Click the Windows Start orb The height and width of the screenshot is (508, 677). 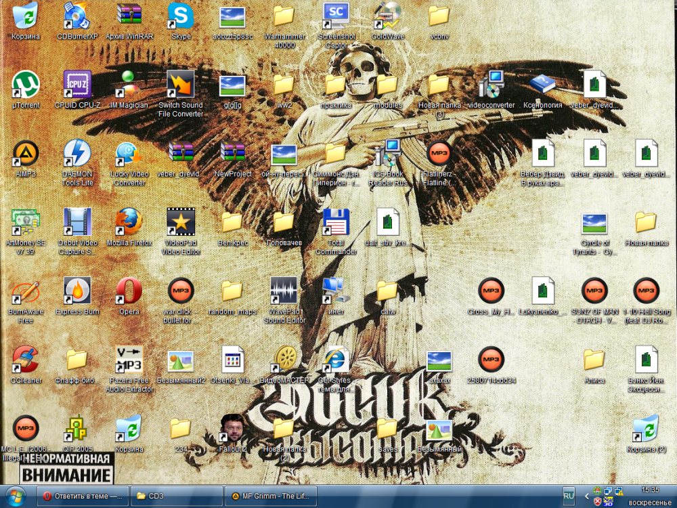click(15, 496)
